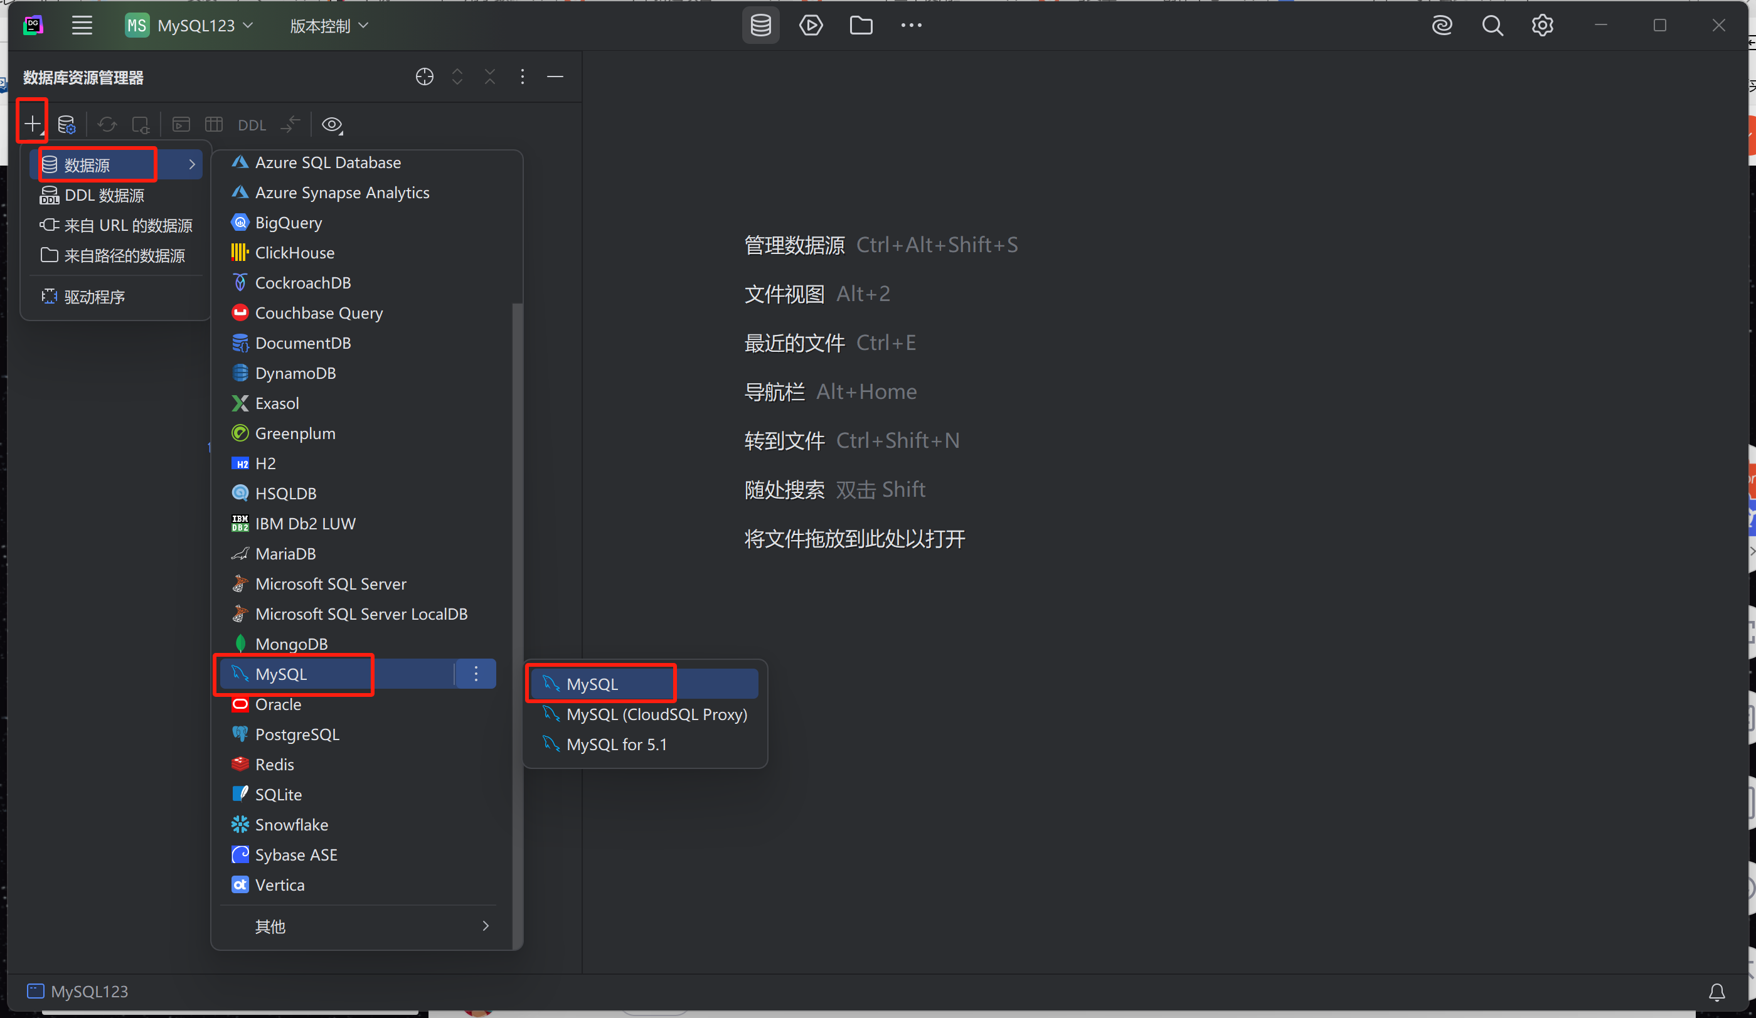Click the refresh icon in database toolbar
The height and width of the screenshot is (1018, 1756).
[x=107, y=125]
